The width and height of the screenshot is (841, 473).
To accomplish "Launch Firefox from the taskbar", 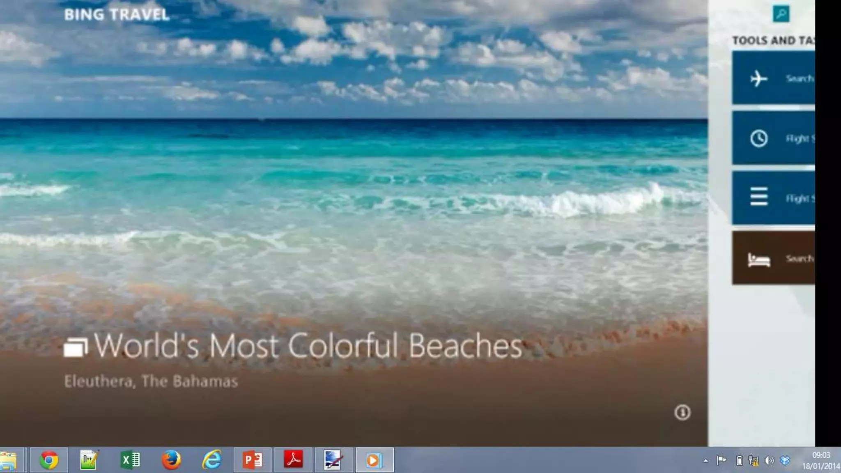I will [x=171, y=460].
